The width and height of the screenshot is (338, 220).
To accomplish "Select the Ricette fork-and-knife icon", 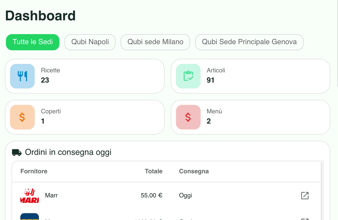I will pos(22,76).
